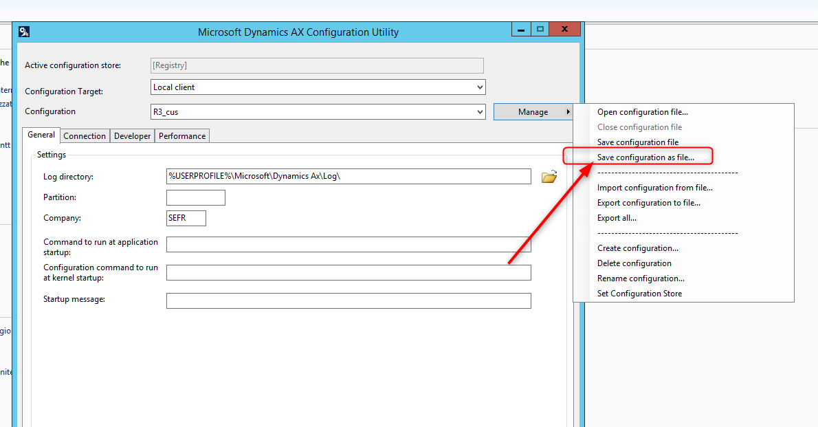Choose Open configuration file in the Manage menu
The width and height of the screenshot is (818, 427).
[x=642, y=111]
